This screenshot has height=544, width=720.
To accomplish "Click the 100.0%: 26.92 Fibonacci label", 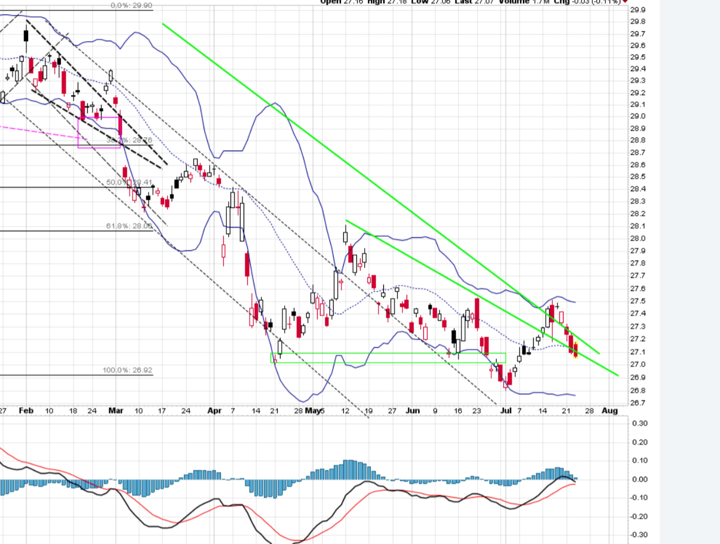I will [127, 370].
